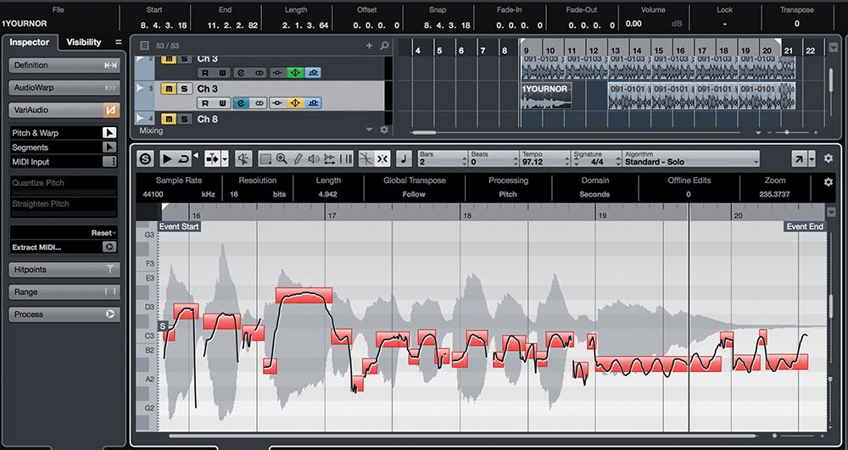Open the track list icon beside 53 / 53
Screen dimensions: 848x450
[x=144, y=46]
